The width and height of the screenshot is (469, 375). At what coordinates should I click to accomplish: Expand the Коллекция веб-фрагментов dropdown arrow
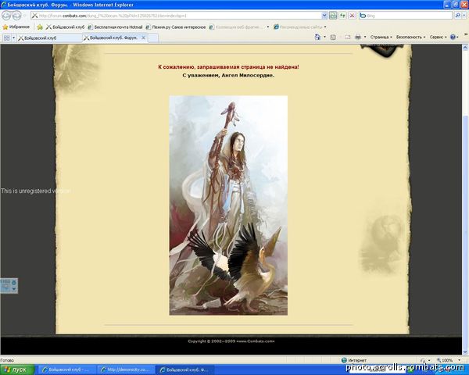[267, 27]
